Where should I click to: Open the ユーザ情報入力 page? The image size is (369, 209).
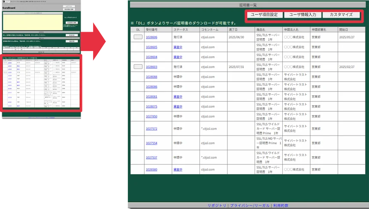[x=303, y=15]
